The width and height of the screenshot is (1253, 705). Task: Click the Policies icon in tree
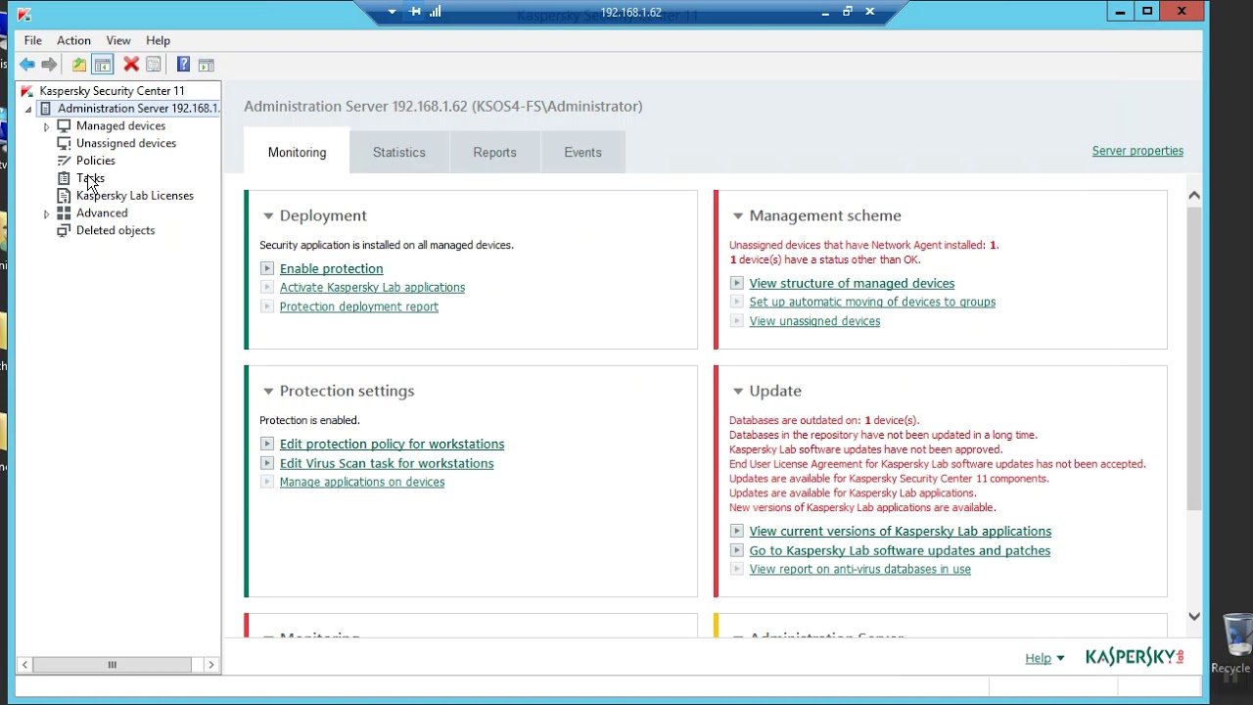pos(64,161)
